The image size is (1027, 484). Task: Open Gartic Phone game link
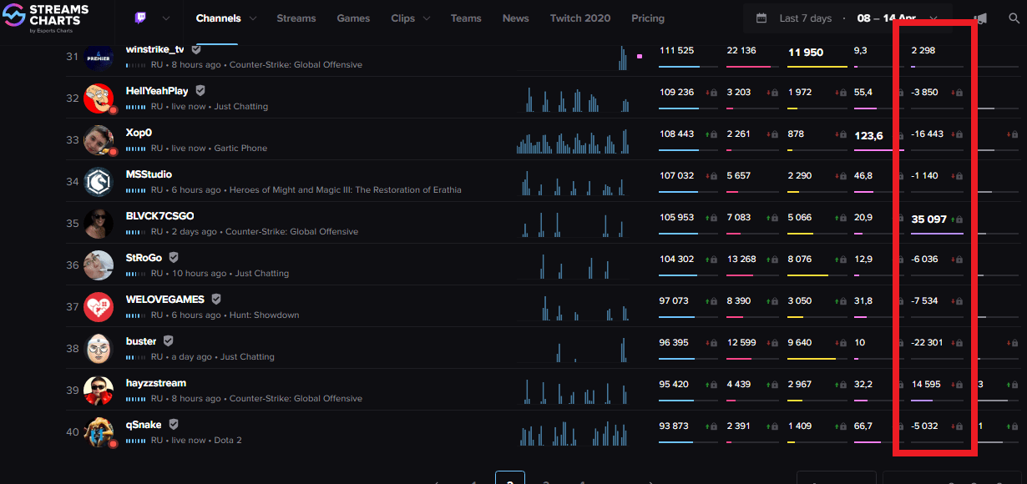pos(240,149)
